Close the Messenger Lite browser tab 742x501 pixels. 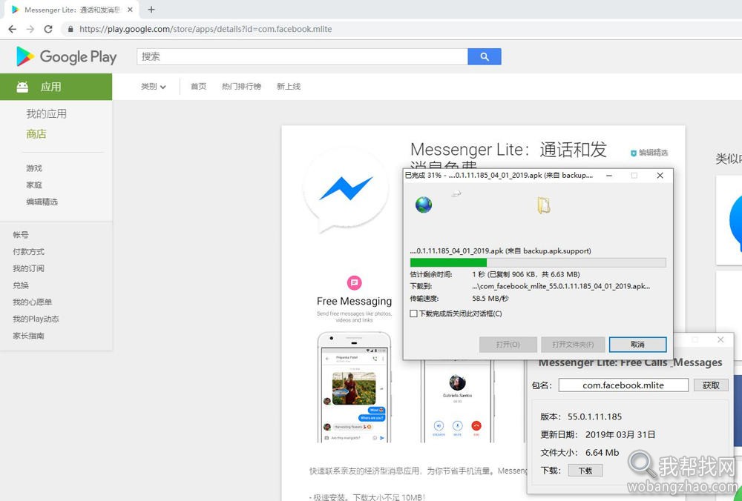coord(130,10)
